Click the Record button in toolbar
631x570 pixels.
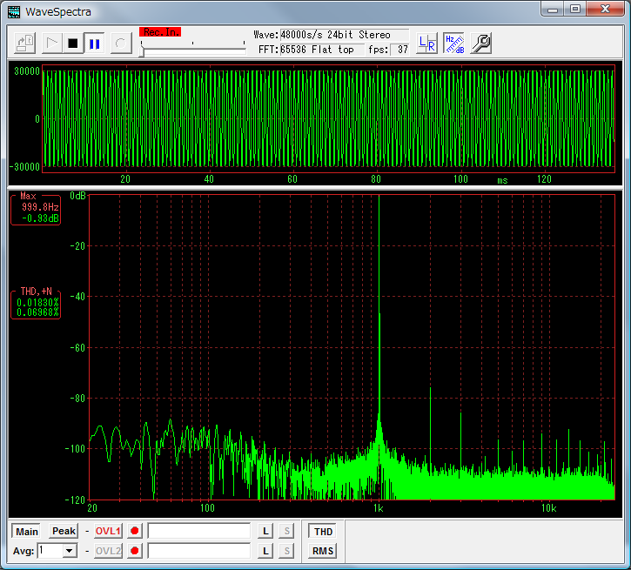(x=120, y=43)
